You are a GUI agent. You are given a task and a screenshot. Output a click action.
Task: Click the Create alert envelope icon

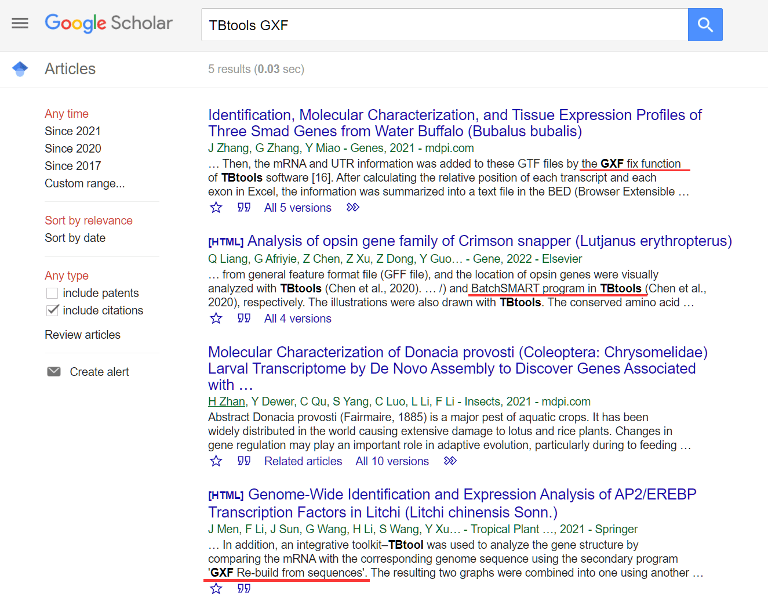(x=54, y=372)
